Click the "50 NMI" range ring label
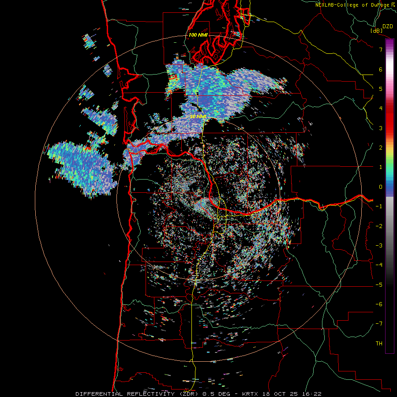397x397 pixels. [198, 117]
